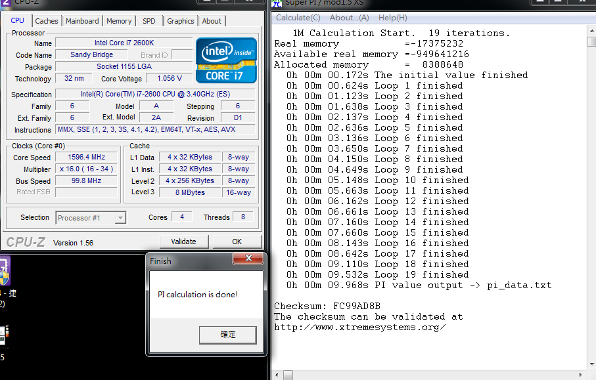The height and width of the screenshot is (380, 596).
Task: Open the Calculate(C) menu in Super PI
Action: click(x=298, y=18)
